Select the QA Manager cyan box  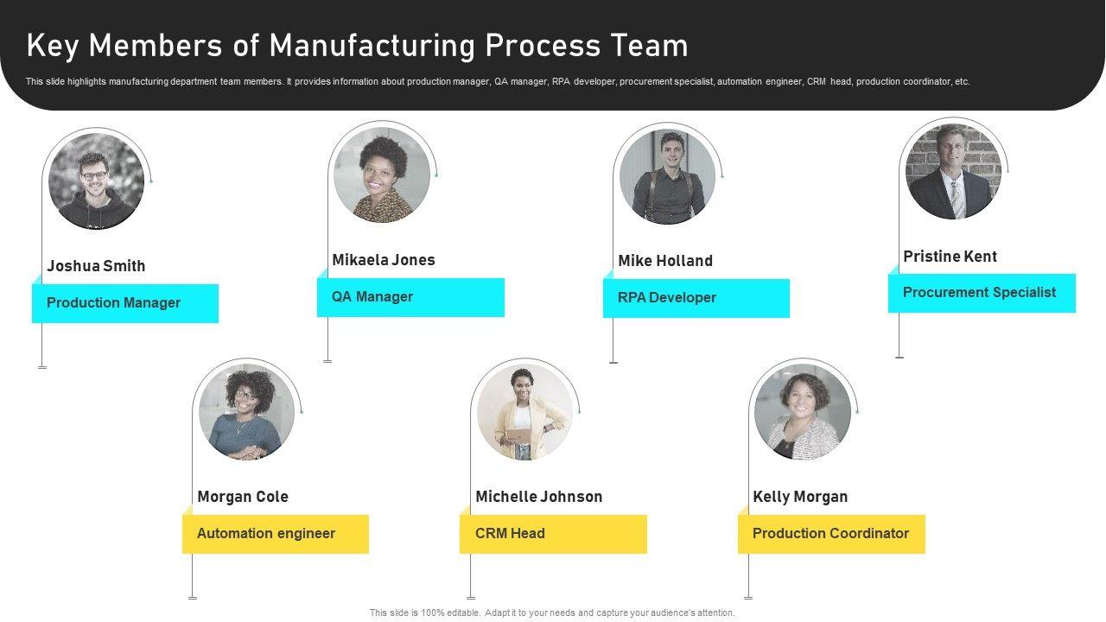pyautogui.click(x=410, y=297)
